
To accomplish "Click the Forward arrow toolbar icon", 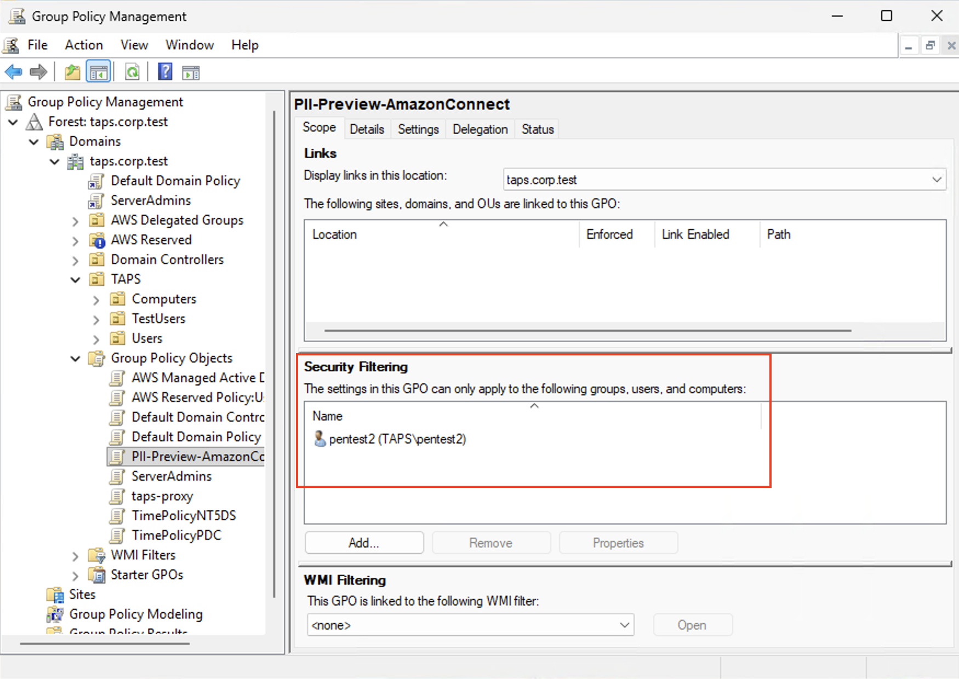I will coord(38,72).
